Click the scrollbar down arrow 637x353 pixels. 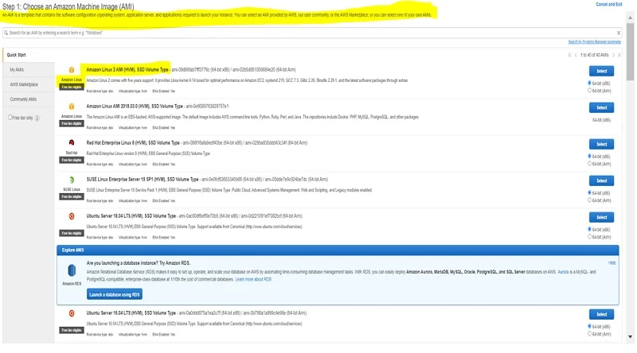click(x=630, y=336)
